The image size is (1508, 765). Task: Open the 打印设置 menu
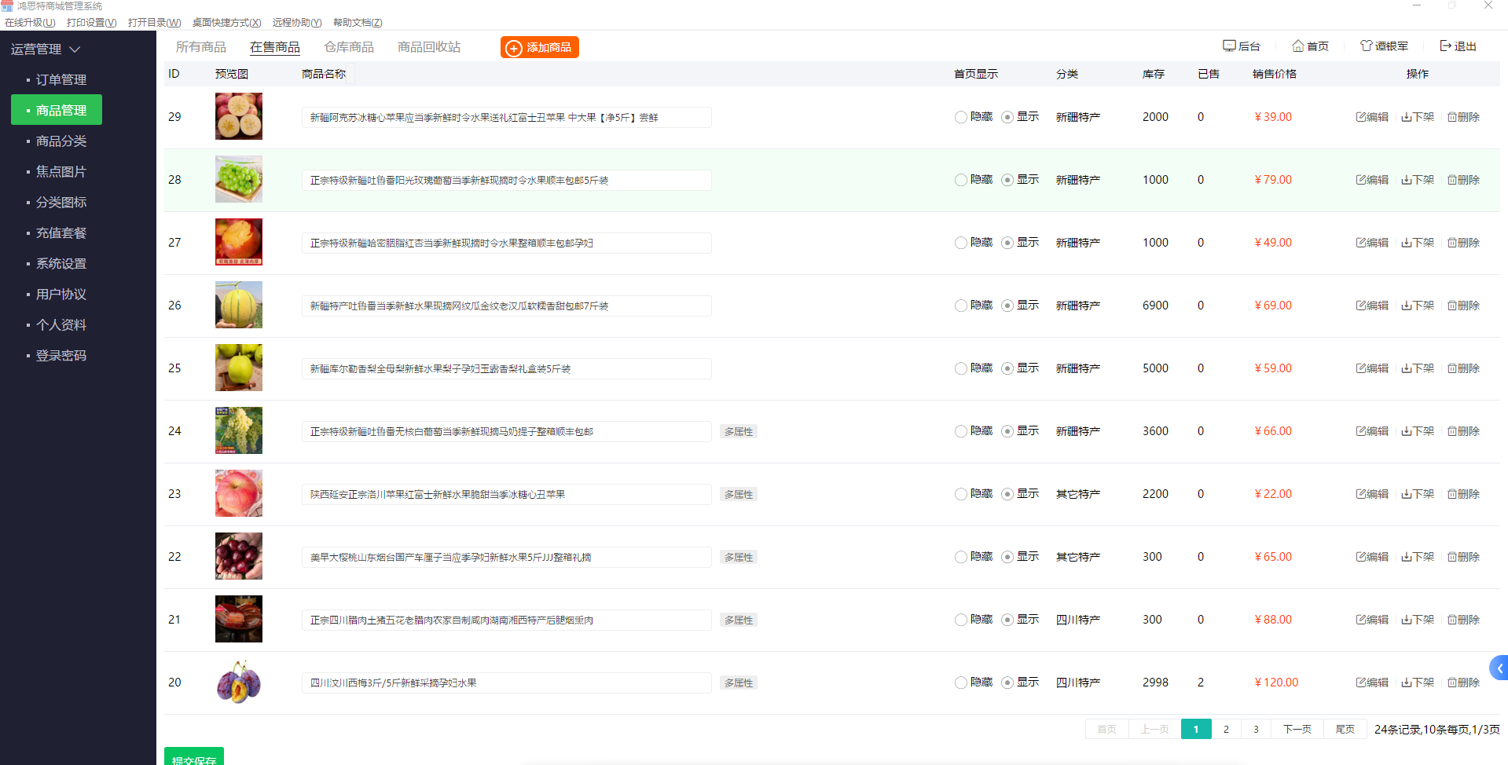point(91,22)
